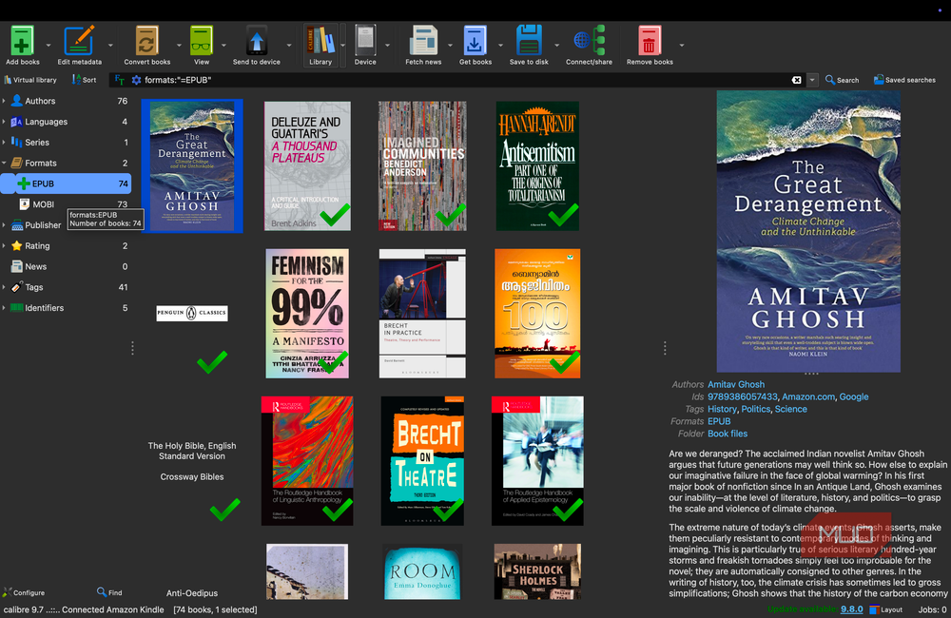Open ISBN 9789386057433 link
The image size is (951, 618).
743,396
